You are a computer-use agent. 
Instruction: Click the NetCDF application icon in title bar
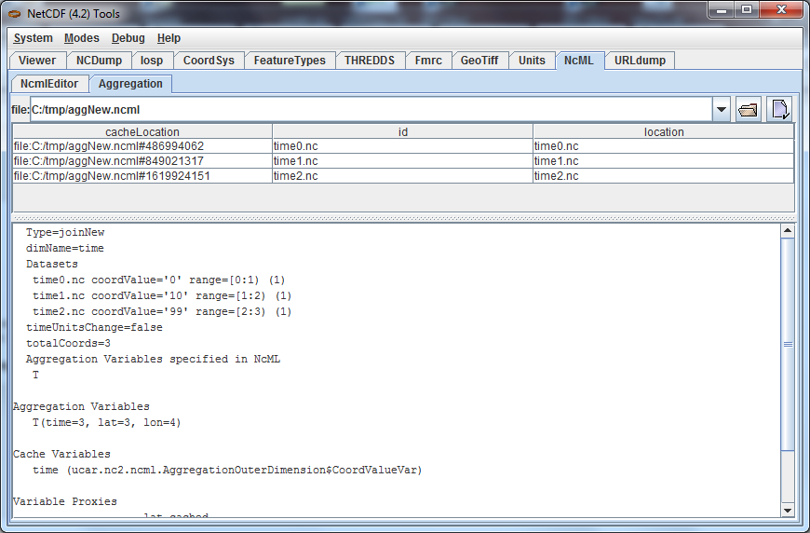15,11
